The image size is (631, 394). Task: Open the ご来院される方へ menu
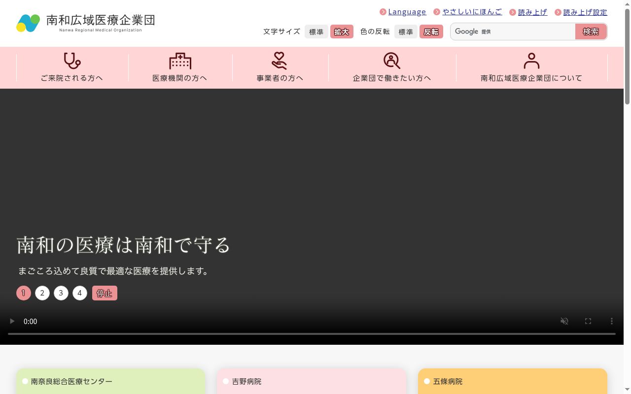point(72,67)
